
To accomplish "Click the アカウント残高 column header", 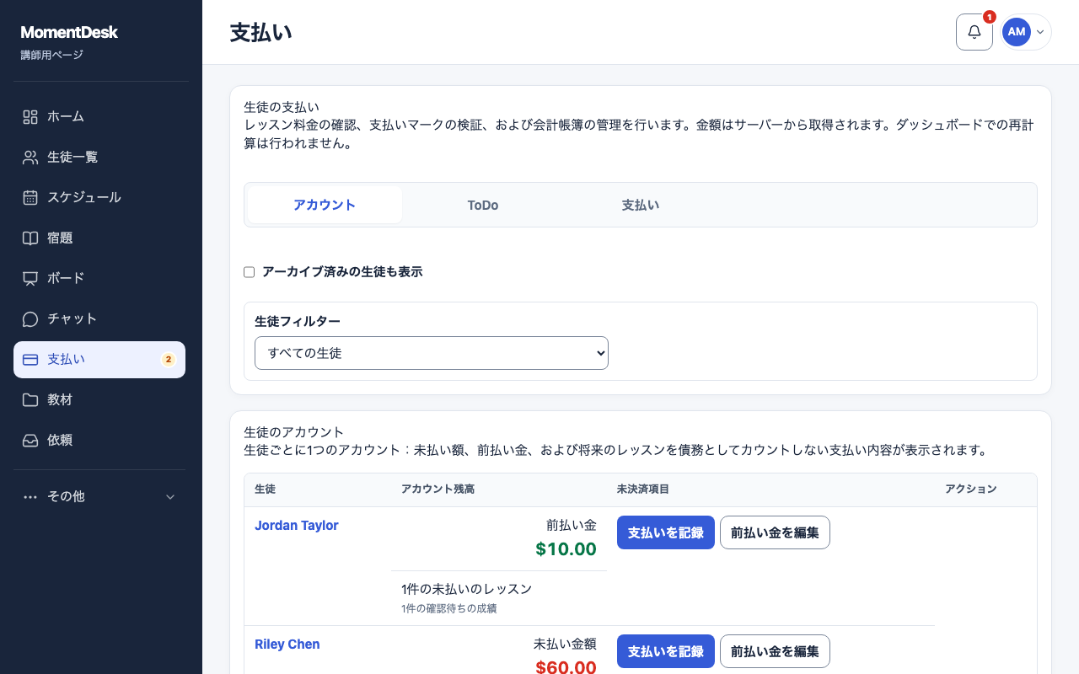I will [x=438, y=489].
